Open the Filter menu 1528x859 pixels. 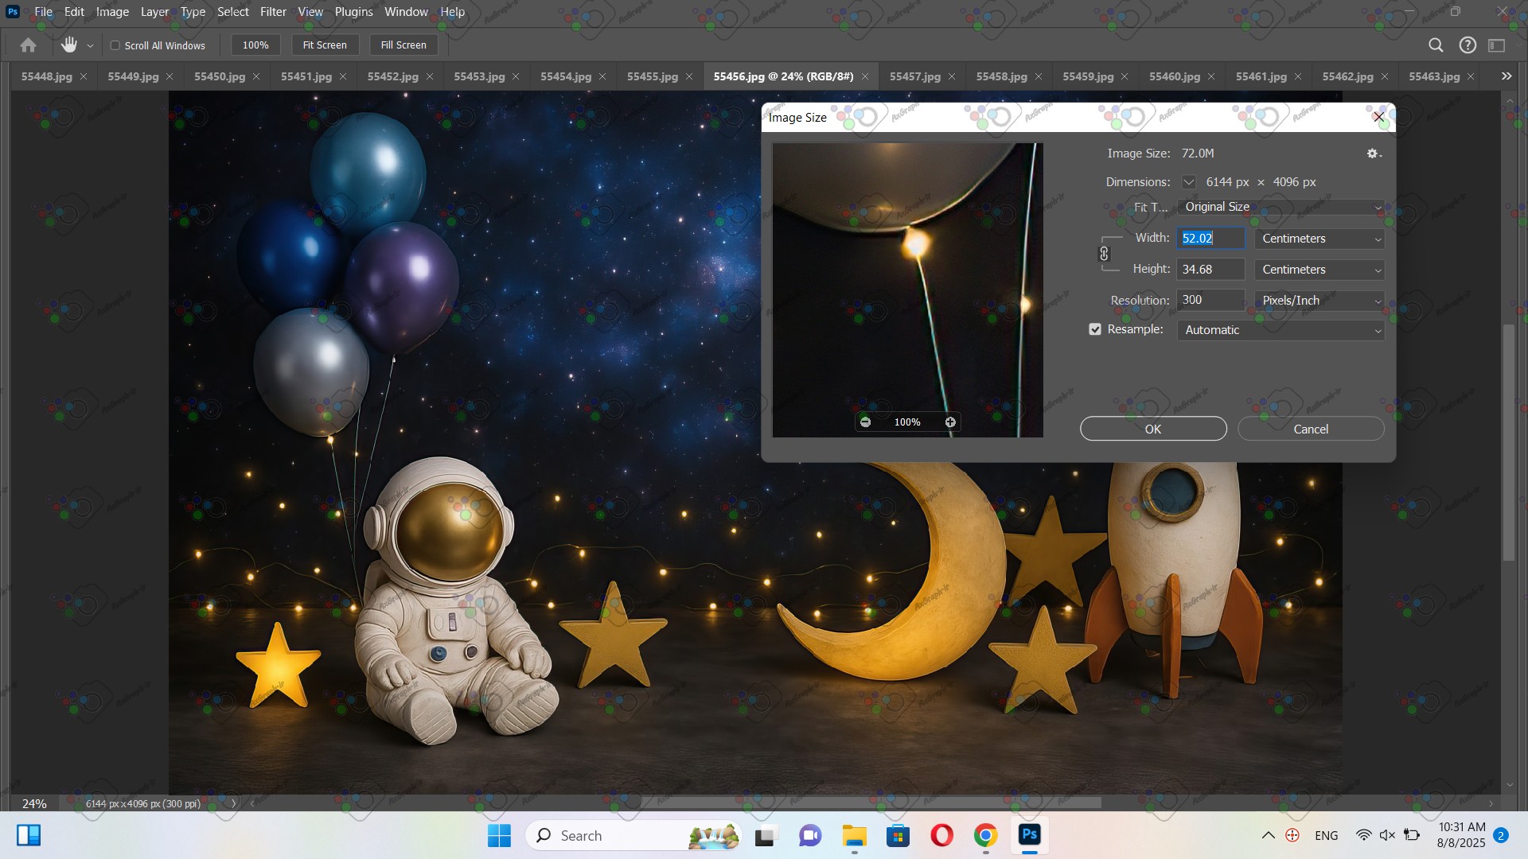pos(273,12)
